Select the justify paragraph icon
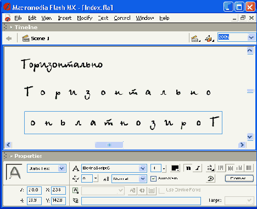This screenshot has width=257, height=209. point(249,168)
